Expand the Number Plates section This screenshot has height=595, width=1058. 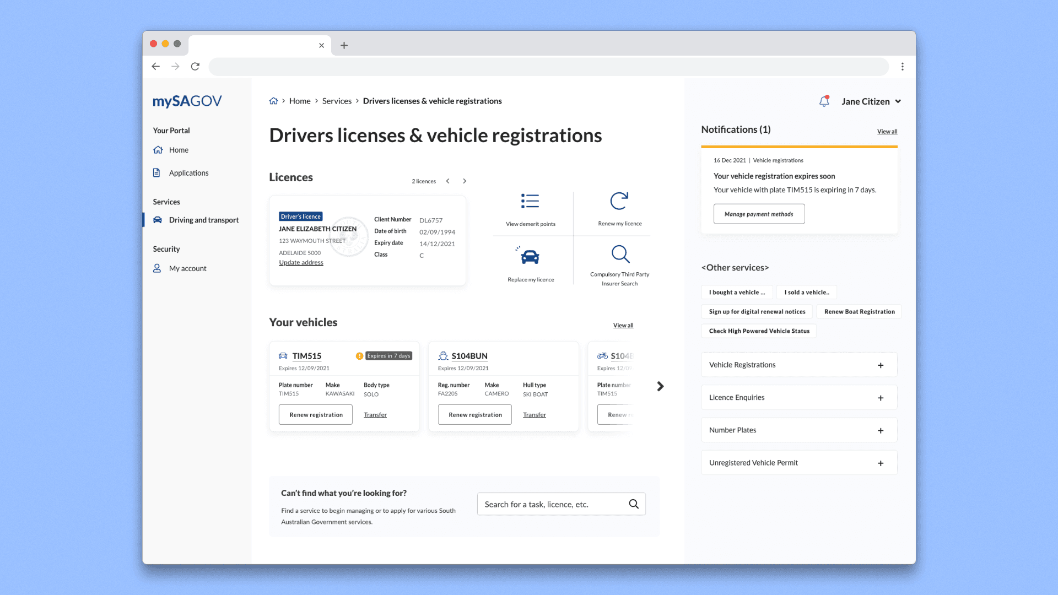point(880,430)
